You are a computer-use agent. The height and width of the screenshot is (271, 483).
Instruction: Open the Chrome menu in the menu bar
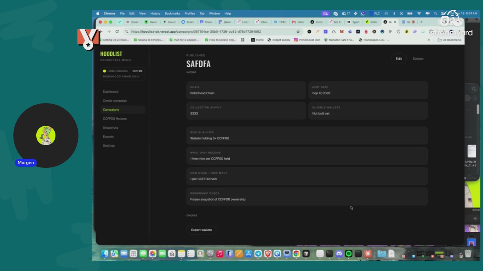109,13
